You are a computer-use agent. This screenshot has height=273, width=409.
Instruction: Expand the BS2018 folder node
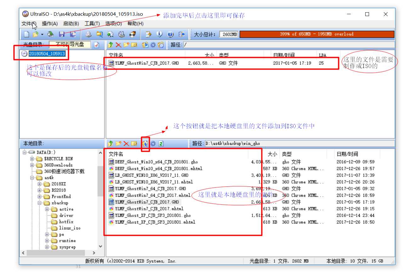[x=39, y=190]
